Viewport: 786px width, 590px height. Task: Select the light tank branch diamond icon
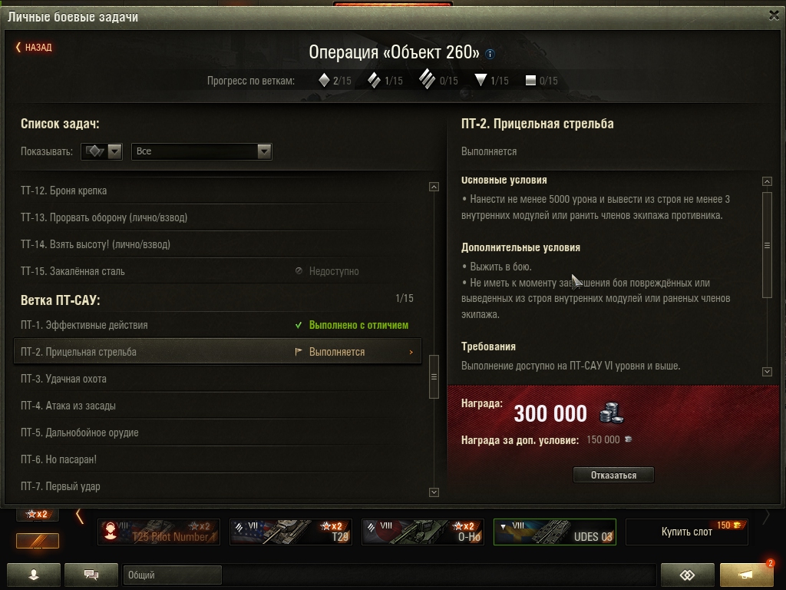coord(324,80)
